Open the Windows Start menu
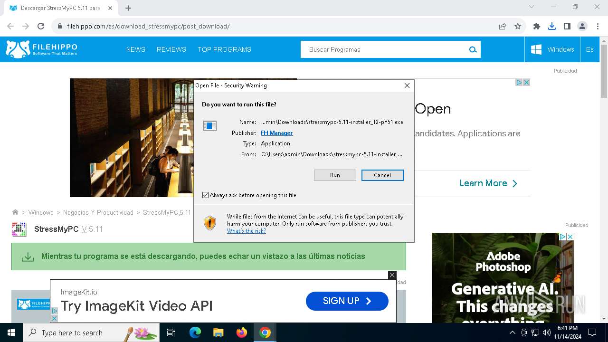This screenshot has width=608, height=342. [x=11, y=332]
